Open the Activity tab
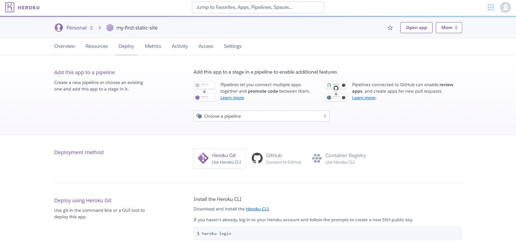The width and height of the screenshot is (516, 247). click(180, 46)
